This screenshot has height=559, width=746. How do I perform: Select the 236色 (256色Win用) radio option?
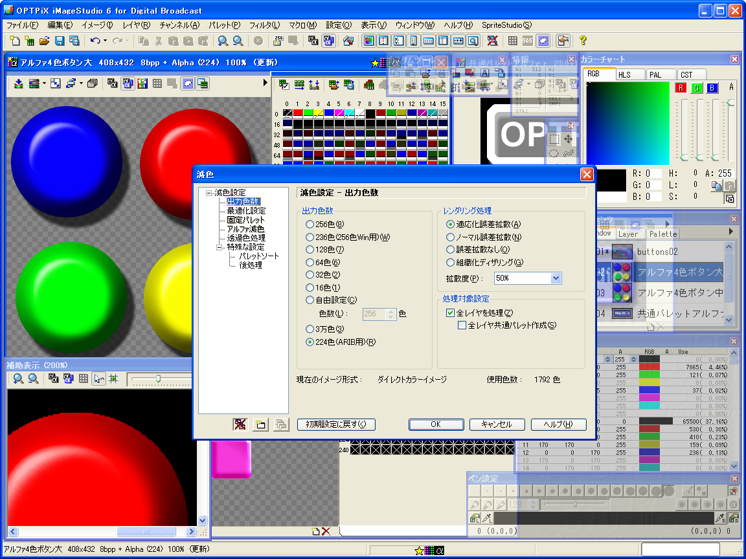pyautogui.click(x=310, y=237)
